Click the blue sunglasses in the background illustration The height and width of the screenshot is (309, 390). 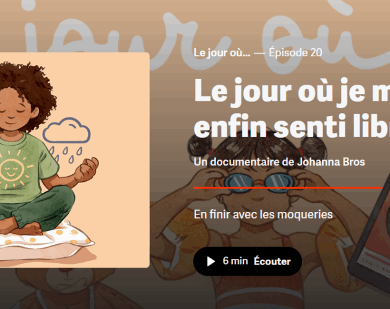[259, 183]
